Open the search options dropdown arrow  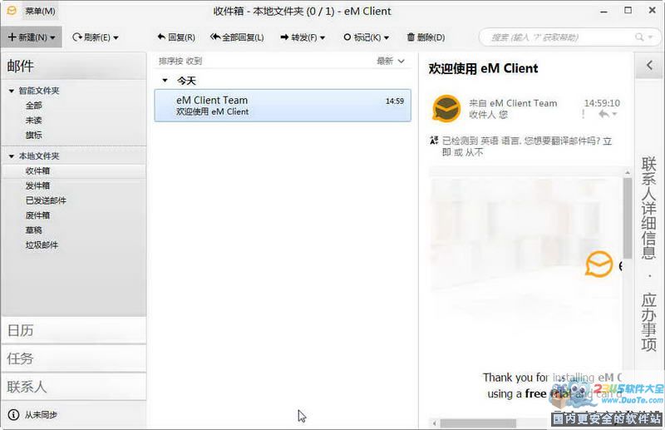pos(650,37)
